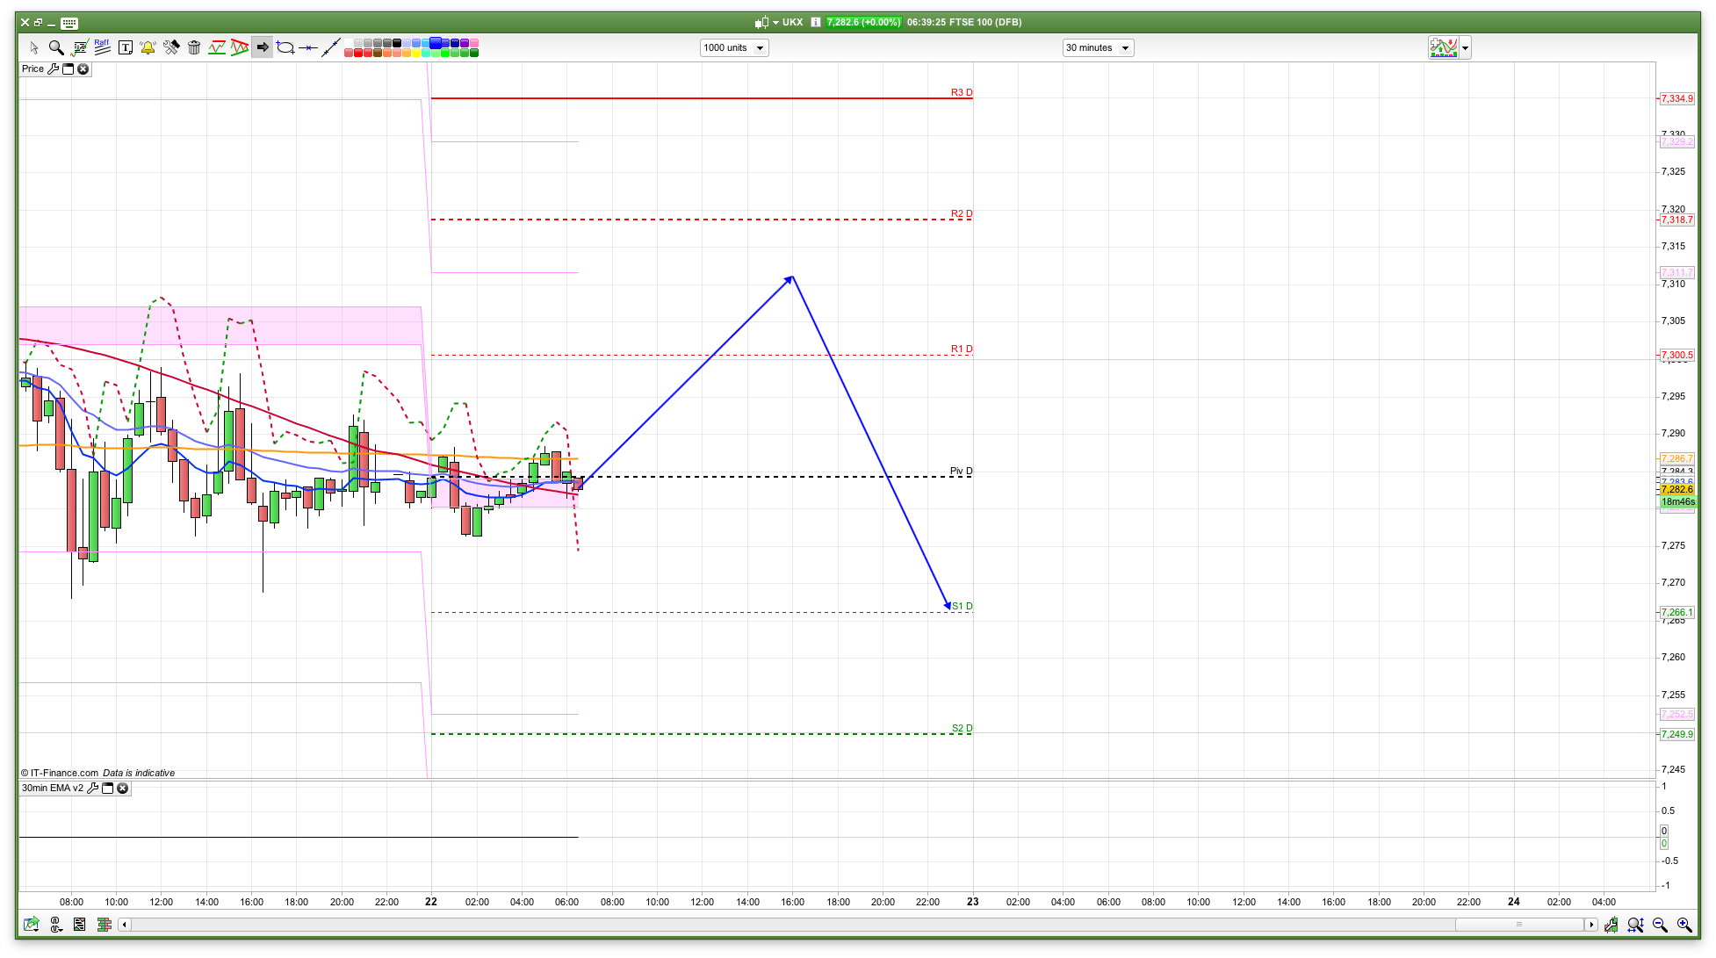Click the horizontal scrollbar right arrow
Screen dimensions: 1716x958
pos(1590,925)
